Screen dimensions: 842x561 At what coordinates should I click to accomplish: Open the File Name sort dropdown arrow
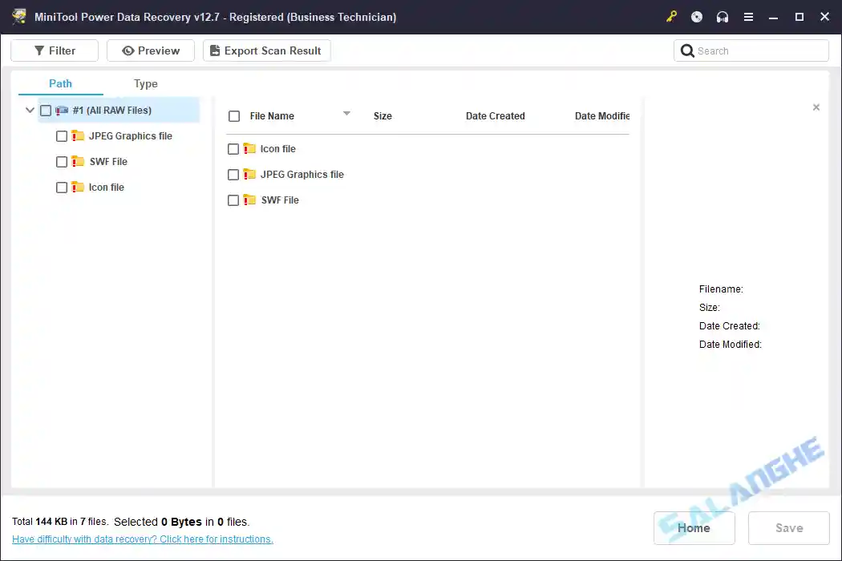(x=346, y=113)
